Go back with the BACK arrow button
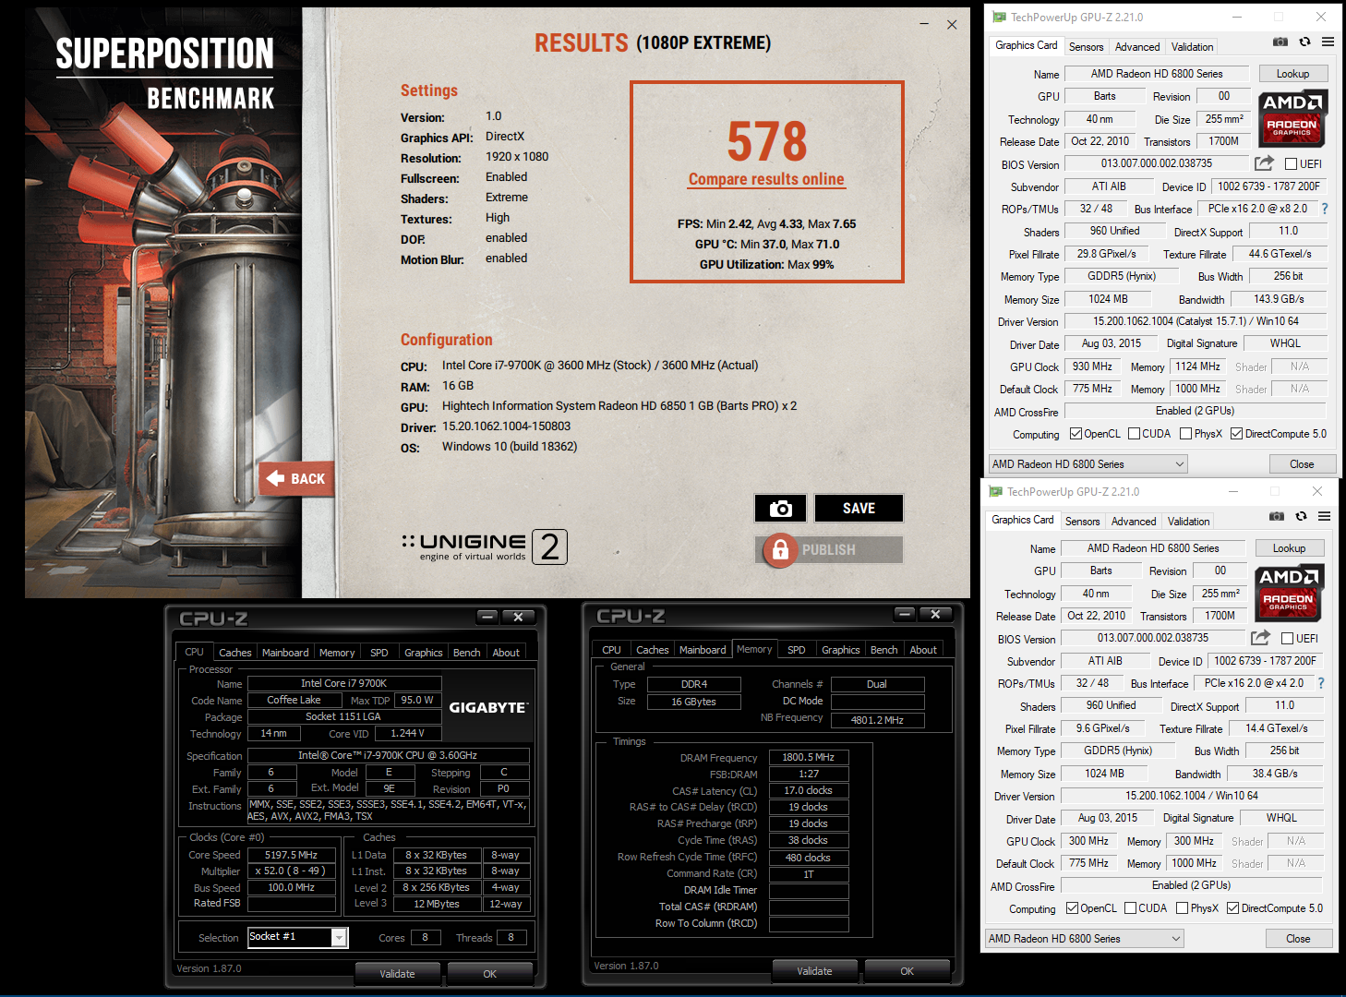 click(296, 478)
